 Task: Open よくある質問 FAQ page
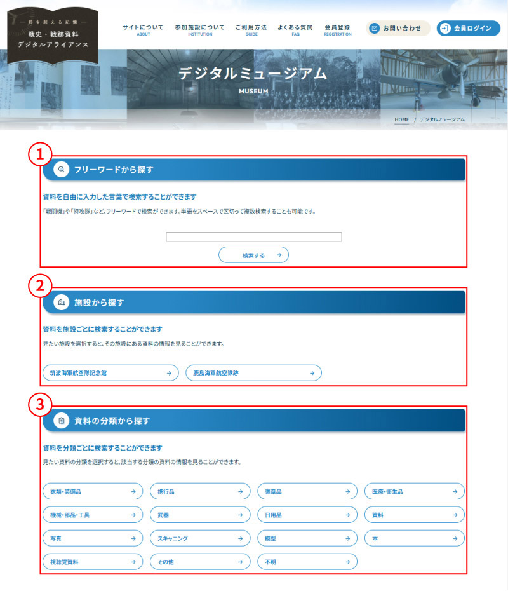(295, 30)
